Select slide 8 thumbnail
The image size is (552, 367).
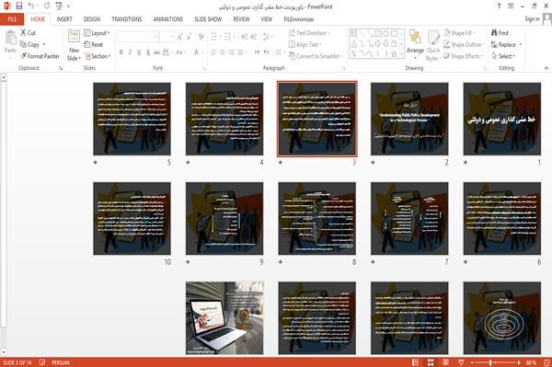[316, 219]
